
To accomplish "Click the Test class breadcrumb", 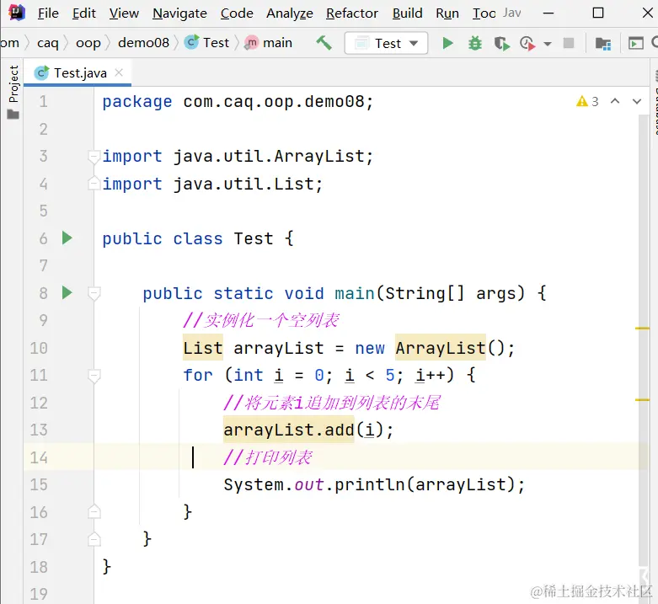I will point(207,43).
